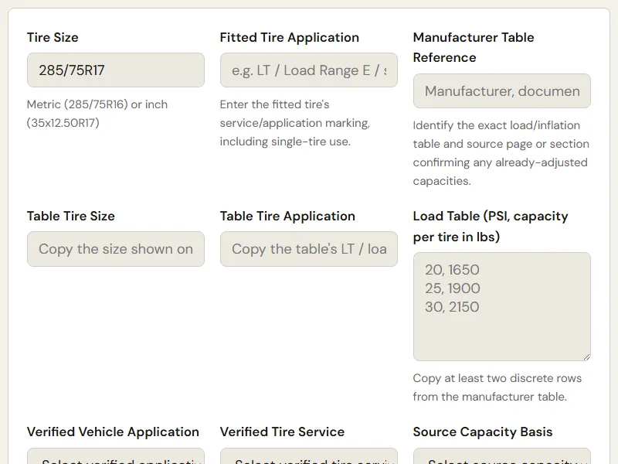Click the Manufacturer Table Reference input
This screenshot has width=618, height=464.
[501, 91]
